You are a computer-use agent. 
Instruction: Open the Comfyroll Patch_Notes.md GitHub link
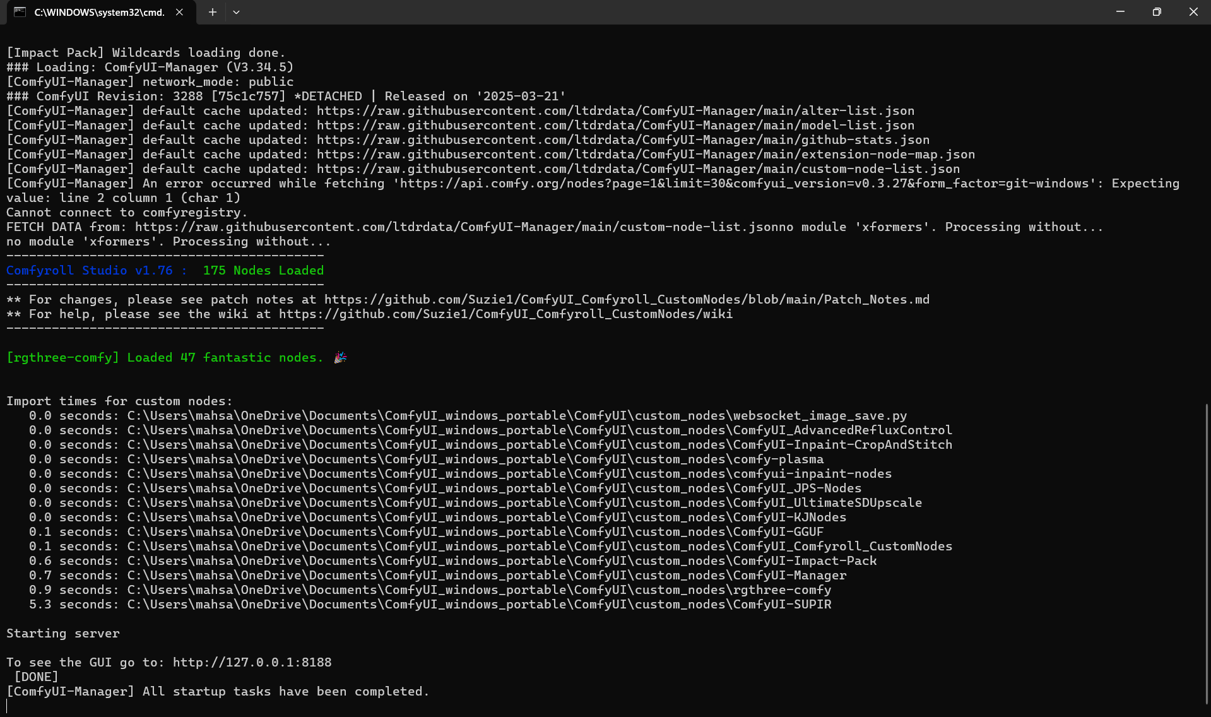click(627, 299)
